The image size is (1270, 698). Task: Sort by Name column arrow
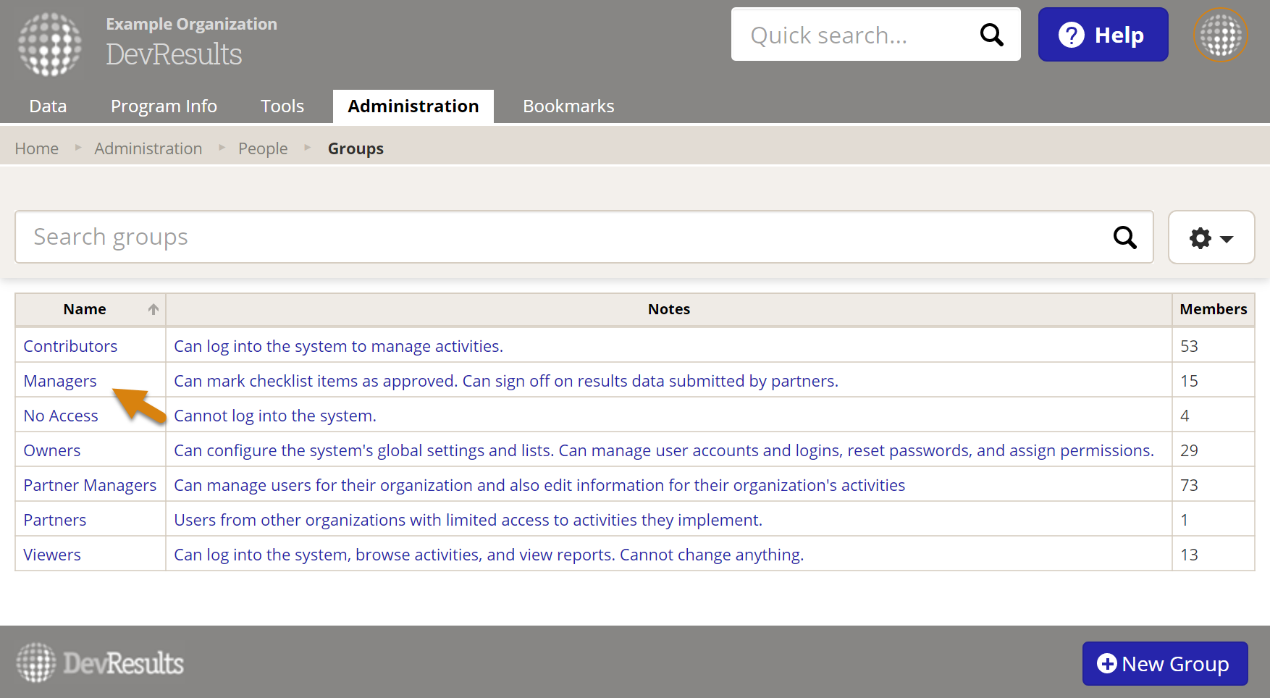point(154,309)
